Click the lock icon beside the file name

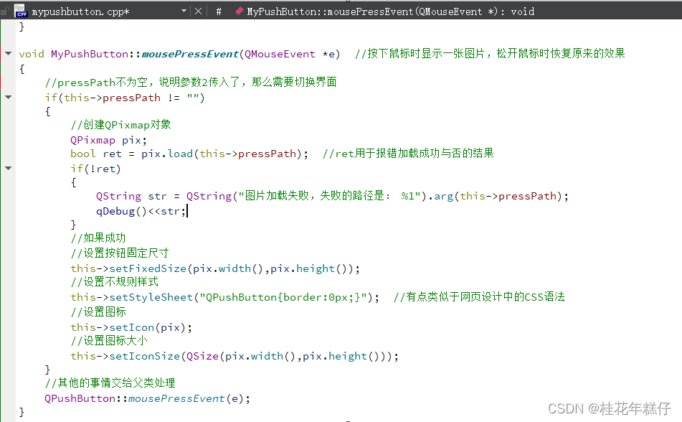[5, 11]
